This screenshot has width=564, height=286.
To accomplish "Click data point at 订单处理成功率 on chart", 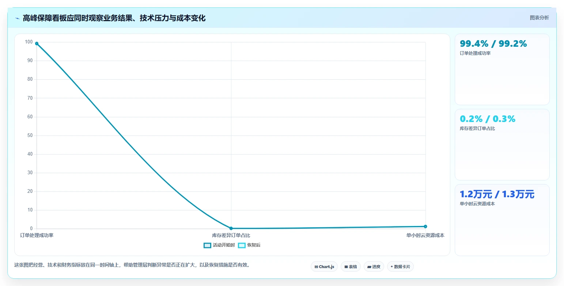I will pyautogui.click(x=37, y=43).
